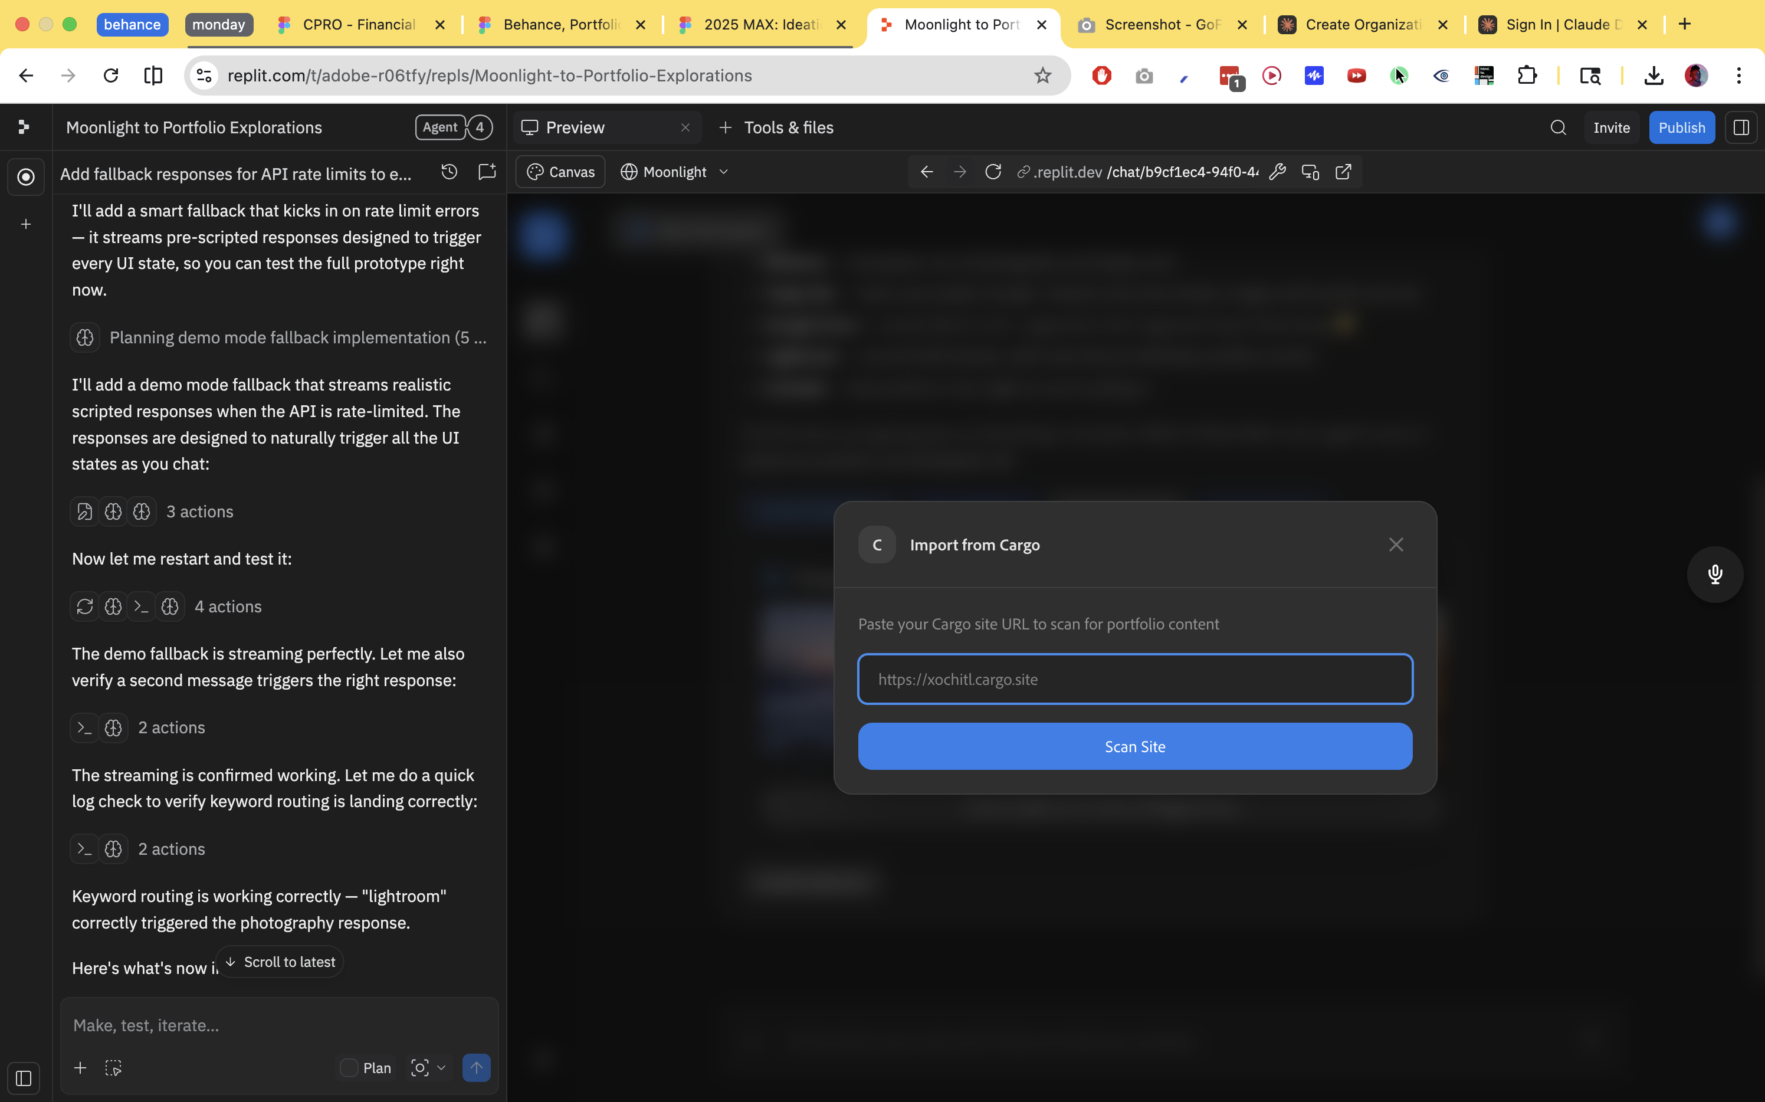This screenshot has width=1765, height=1102.
Task: Click the Replit logo in the sidebar
Action: [24, 127]
